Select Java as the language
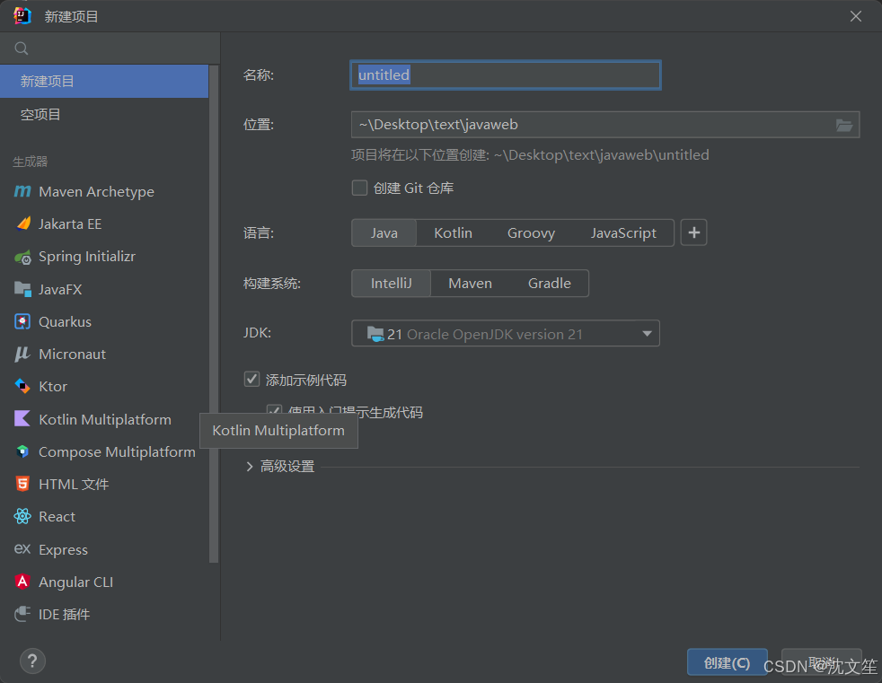Viewport: 882px width, 683px height. pyautogui.click(x=384, y=232)
